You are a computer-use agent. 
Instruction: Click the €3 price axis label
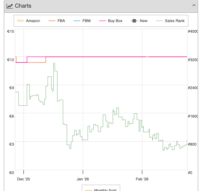click(x=12, y=144)
